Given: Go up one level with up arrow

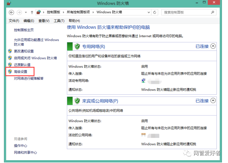Looking at the screenshot, I should tap(32, 12).
